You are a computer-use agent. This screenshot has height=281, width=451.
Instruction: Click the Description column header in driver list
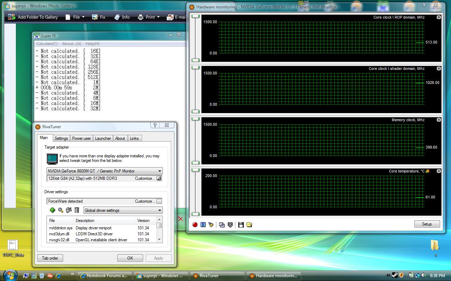[x=104, y=221]
